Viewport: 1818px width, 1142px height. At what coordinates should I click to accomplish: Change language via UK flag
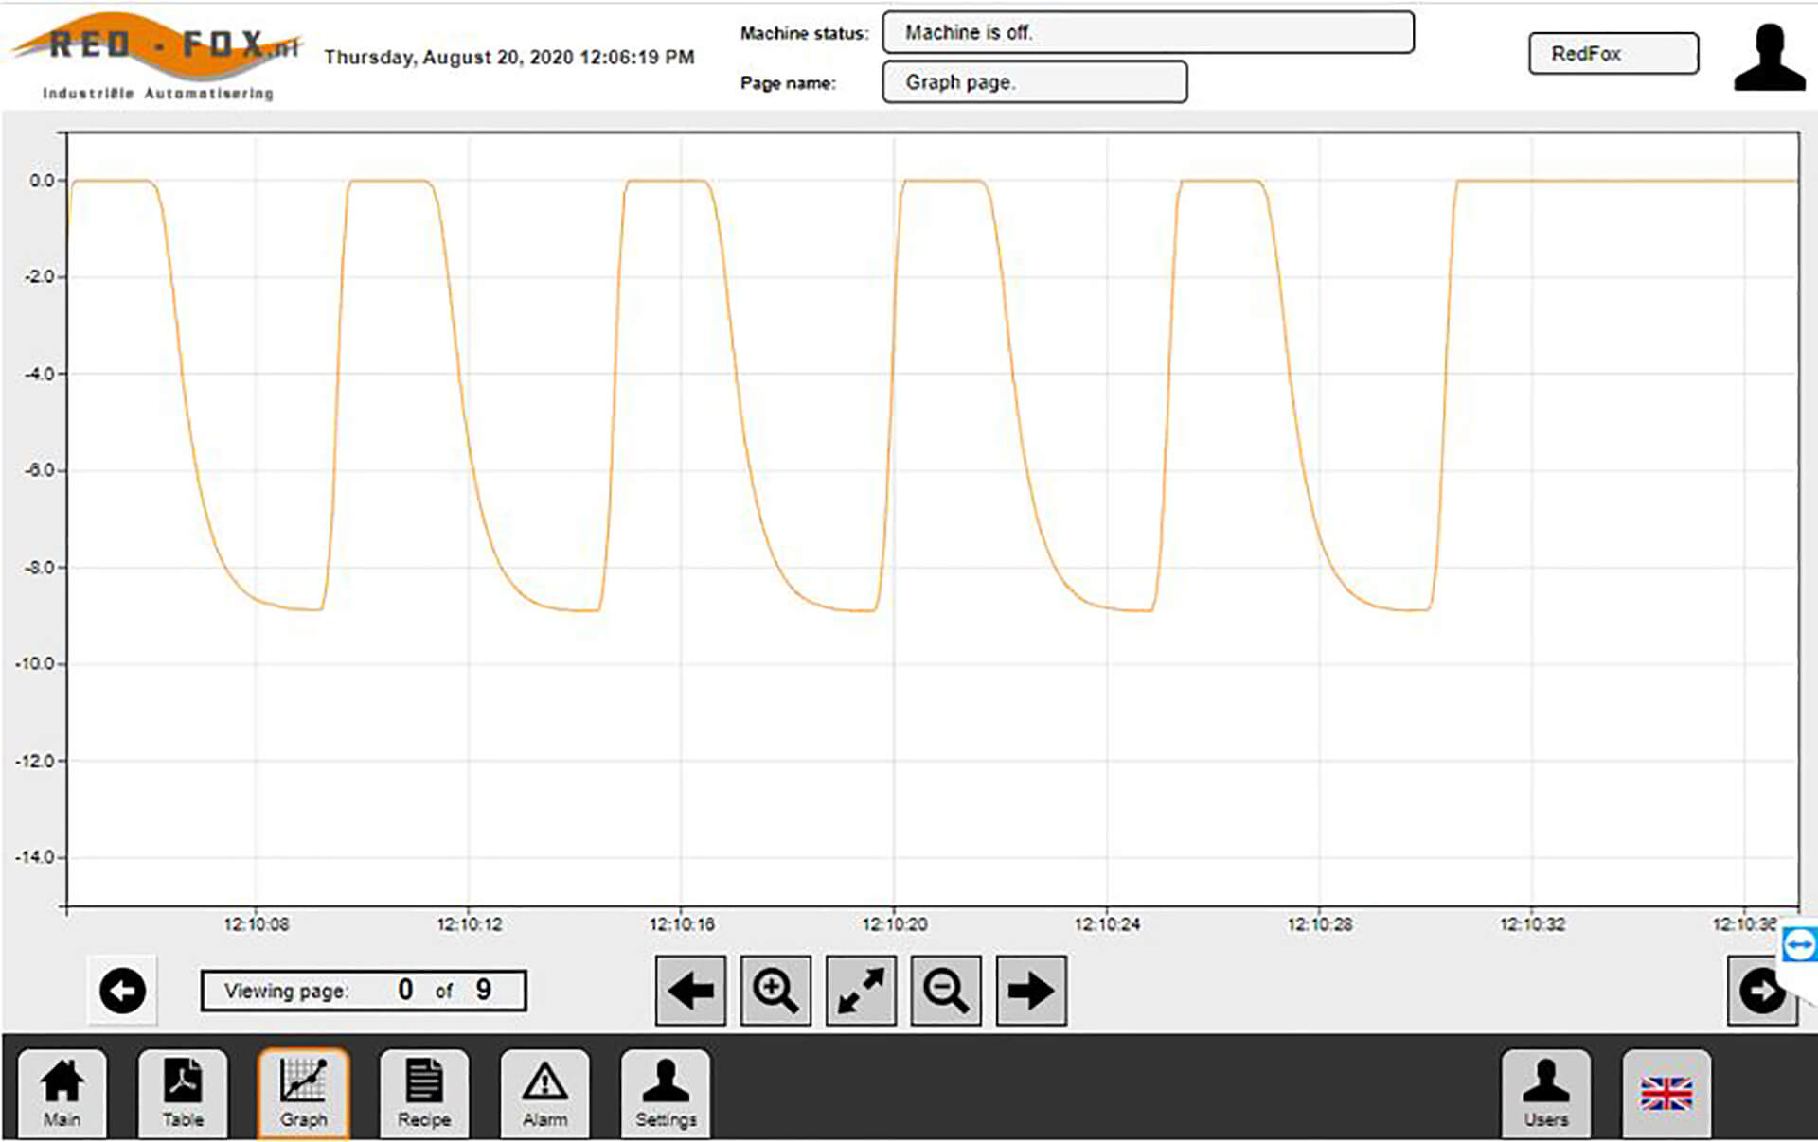1666,1093
